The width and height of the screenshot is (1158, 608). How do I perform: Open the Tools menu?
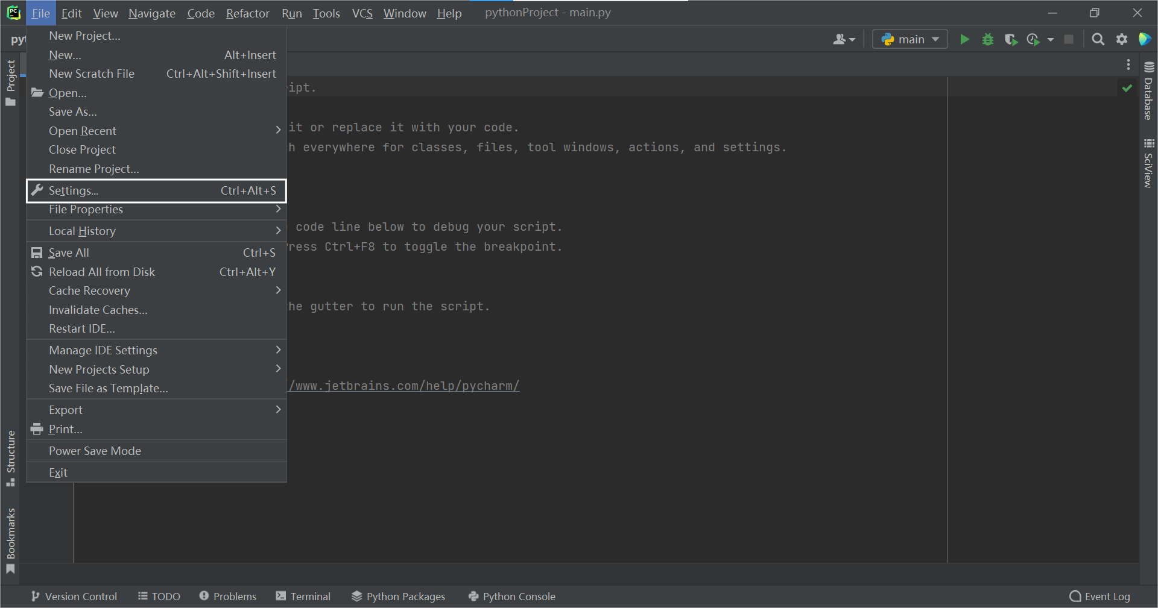(326, 13)
